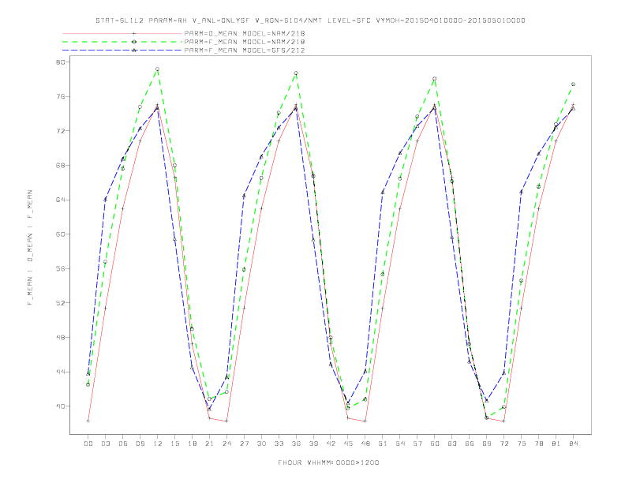The image size is (625, 483).
Task: Click blue triangle data point at hour 03
Action: tap(105, 199)
